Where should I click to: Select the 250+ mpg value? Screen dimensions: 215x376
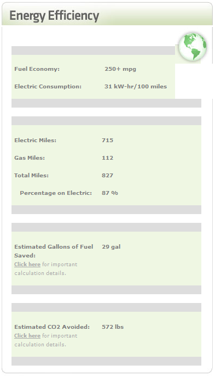point(120,69)
